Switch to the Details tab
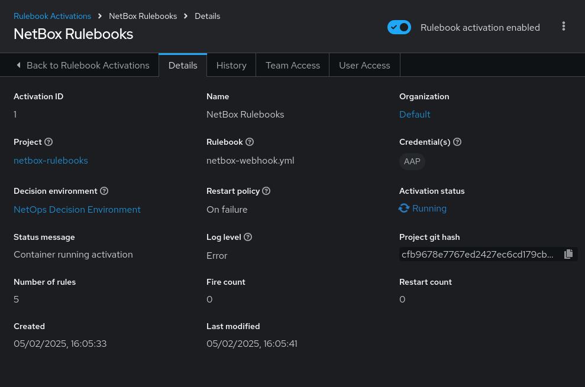The height and width of the screenshot is (387, 585). (x=183, y=65)
